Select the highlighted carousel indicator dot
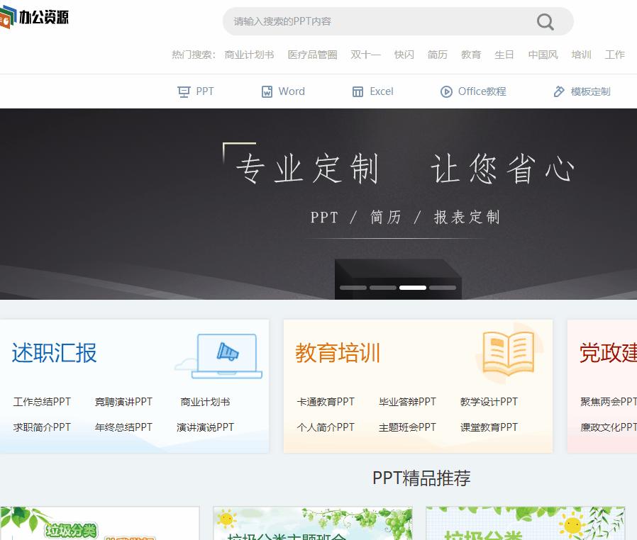This screenshot has width=637, height=540. point(413,288)
